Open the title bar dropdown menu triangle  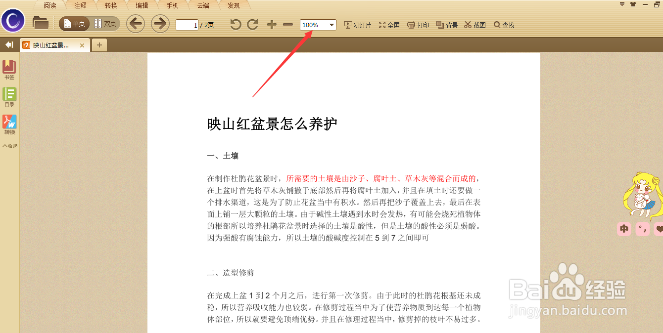[622, 4]
